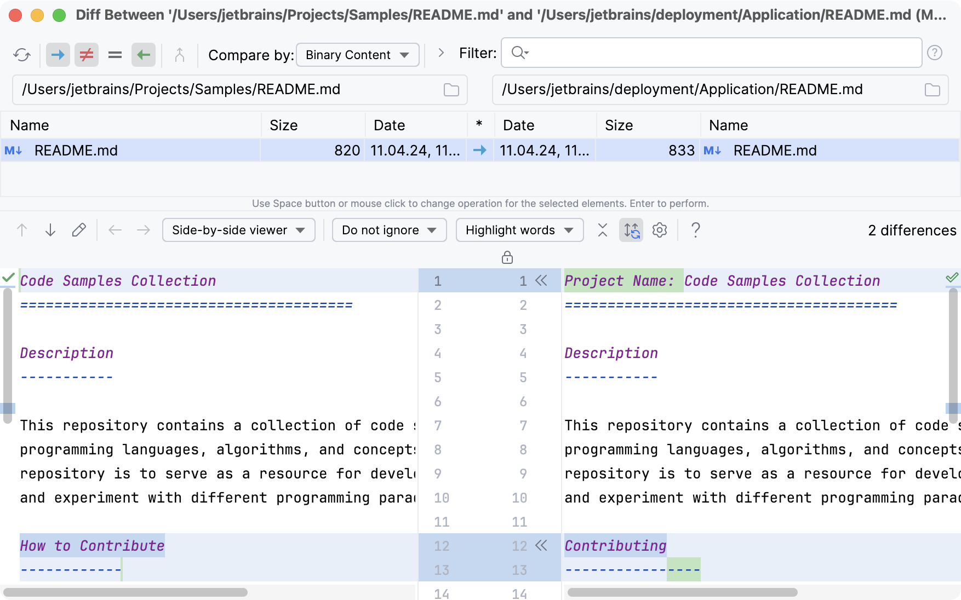Viewport: 961px width, 600px height.
Task: Open the Side-by-side viewer dropdown
Action: point(238,230)
